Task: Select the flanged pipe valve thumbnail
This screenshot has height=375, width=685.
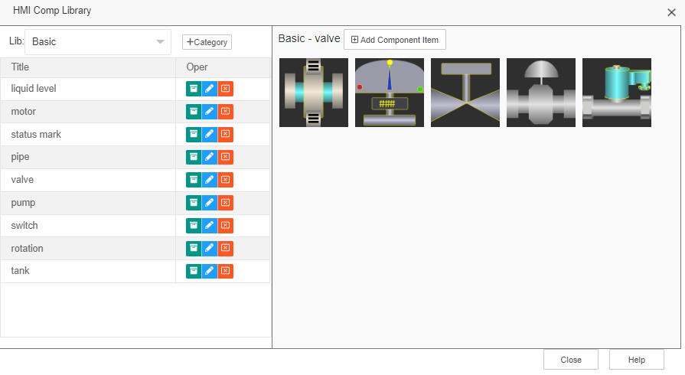Action: pos(314,93)
